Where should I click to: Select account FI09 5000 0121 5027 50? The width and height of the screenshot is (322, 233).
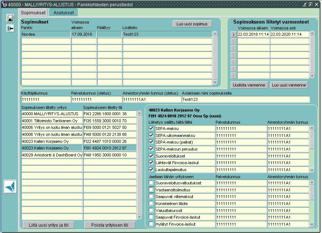pyautogui.click(x=110, y=127)
